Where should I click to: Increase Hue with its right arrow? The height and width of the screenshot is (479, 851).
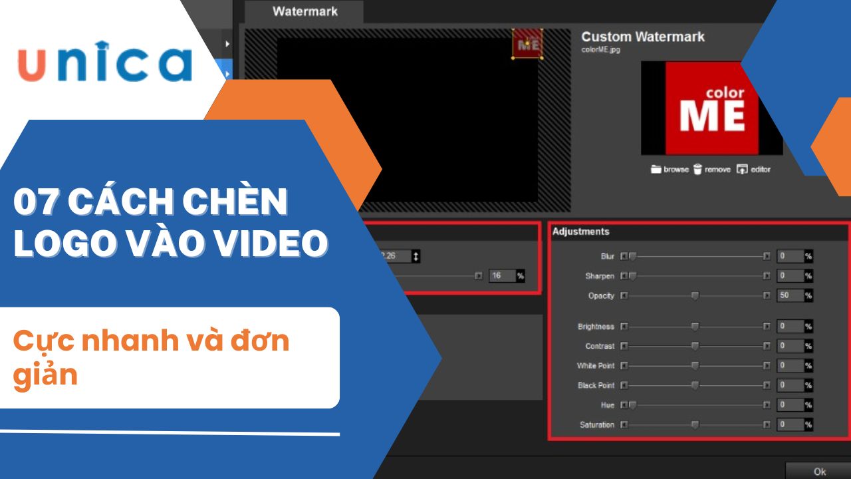click(767, 404)
